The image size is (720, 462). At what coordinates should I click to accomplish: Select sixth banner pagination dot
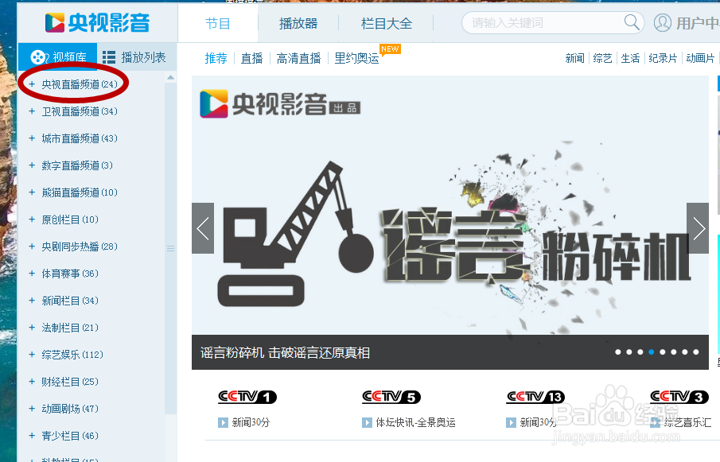pyautogui.click(x=674, y=352)
